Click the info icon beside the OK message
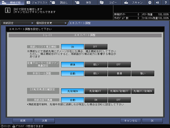Viewport: 170px width, 128px height. coord(8,10)
